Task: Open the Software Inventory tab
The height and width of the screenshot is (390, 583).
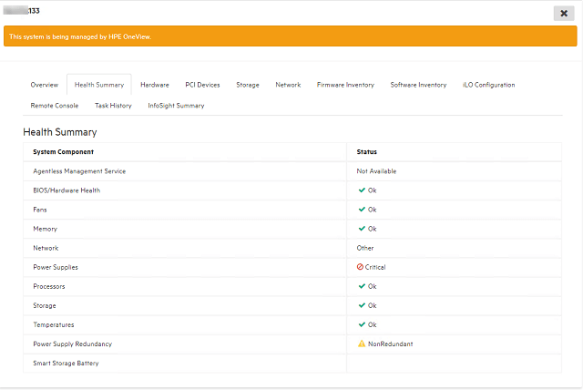Action: click(418, 85)
